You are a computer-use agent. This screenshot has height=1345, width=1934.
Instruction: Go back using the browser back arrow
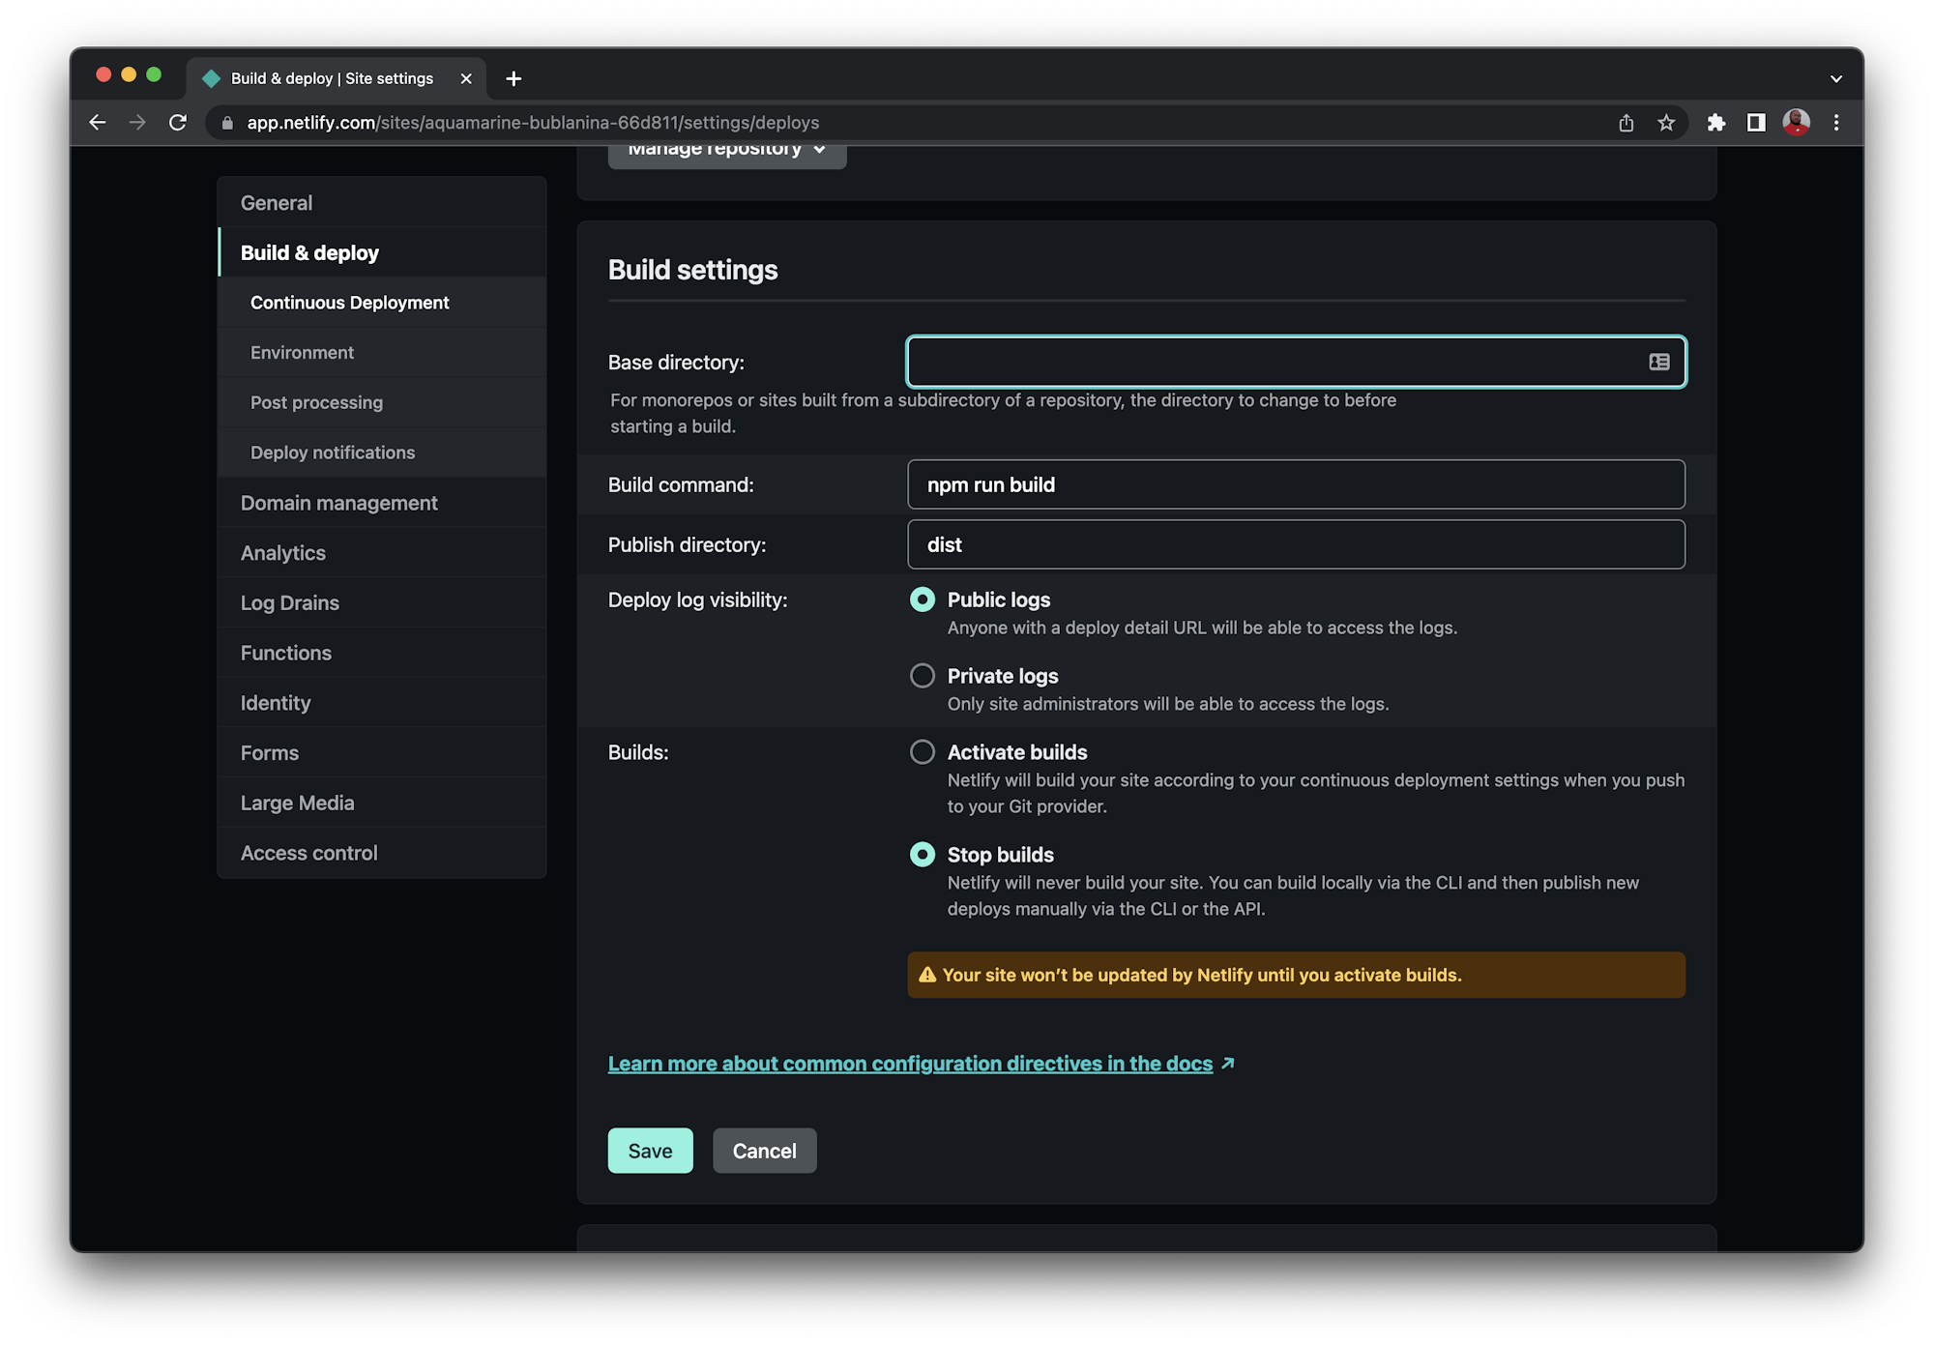pos(98,123)
